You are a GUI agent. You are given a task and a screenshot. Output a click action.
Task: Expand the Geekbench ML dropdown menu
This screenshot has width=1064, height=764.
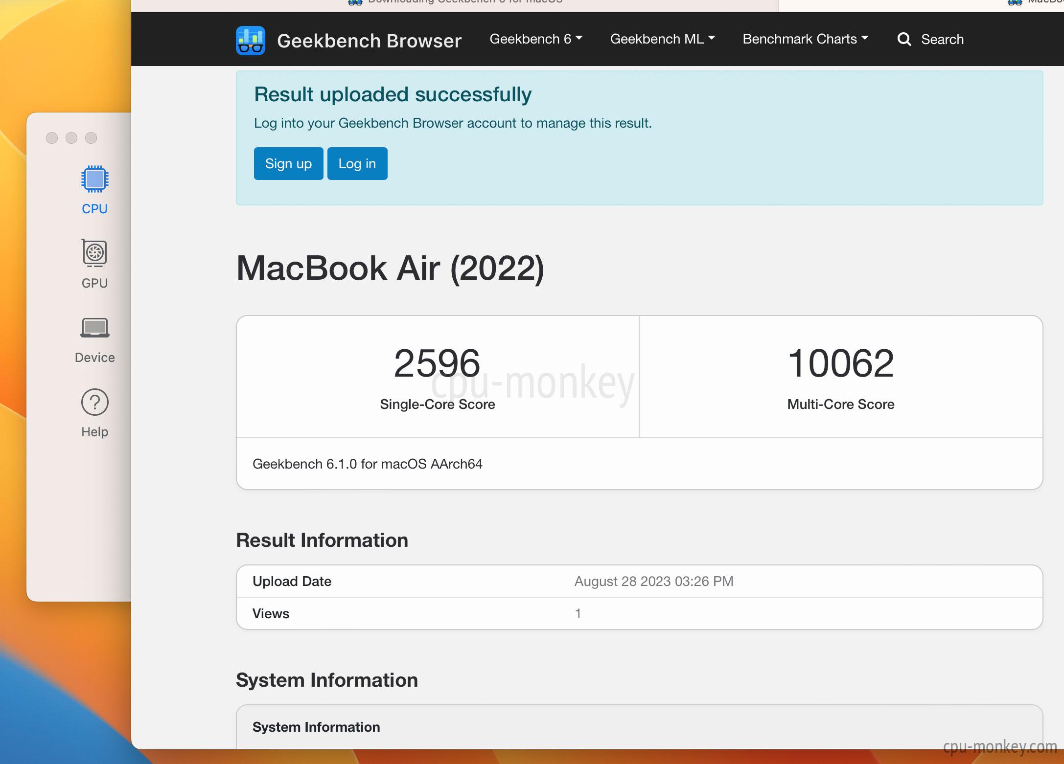(x=663, y=39)
